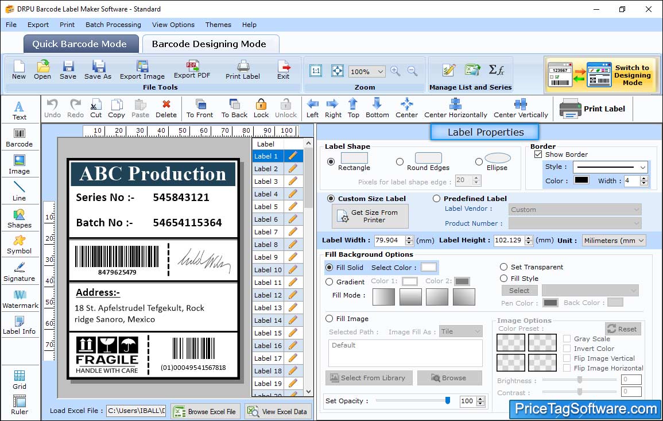The height and width of the screenshot is (421, 663).
Task: Expand the Unit Milimeters dropdown
Action: tap(641, 240)
